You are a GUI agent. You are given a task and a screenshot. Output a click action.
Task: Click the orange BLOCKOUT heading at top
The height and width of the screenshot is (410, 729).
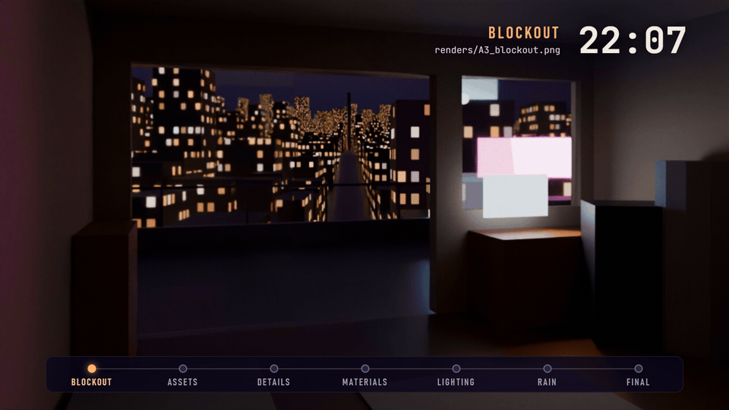[523, 33]
